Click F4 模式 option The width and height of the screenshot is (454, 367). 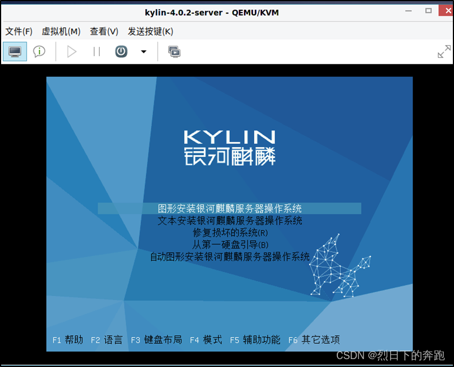coord(206,339)
